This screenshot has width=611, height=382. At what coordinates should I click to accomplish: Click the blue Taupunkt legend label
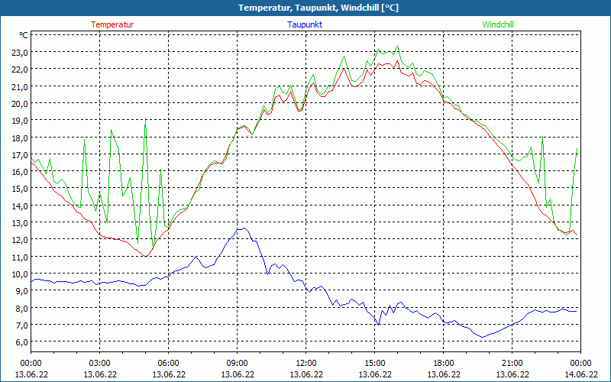pyautogui.click(x=305, y=24)
